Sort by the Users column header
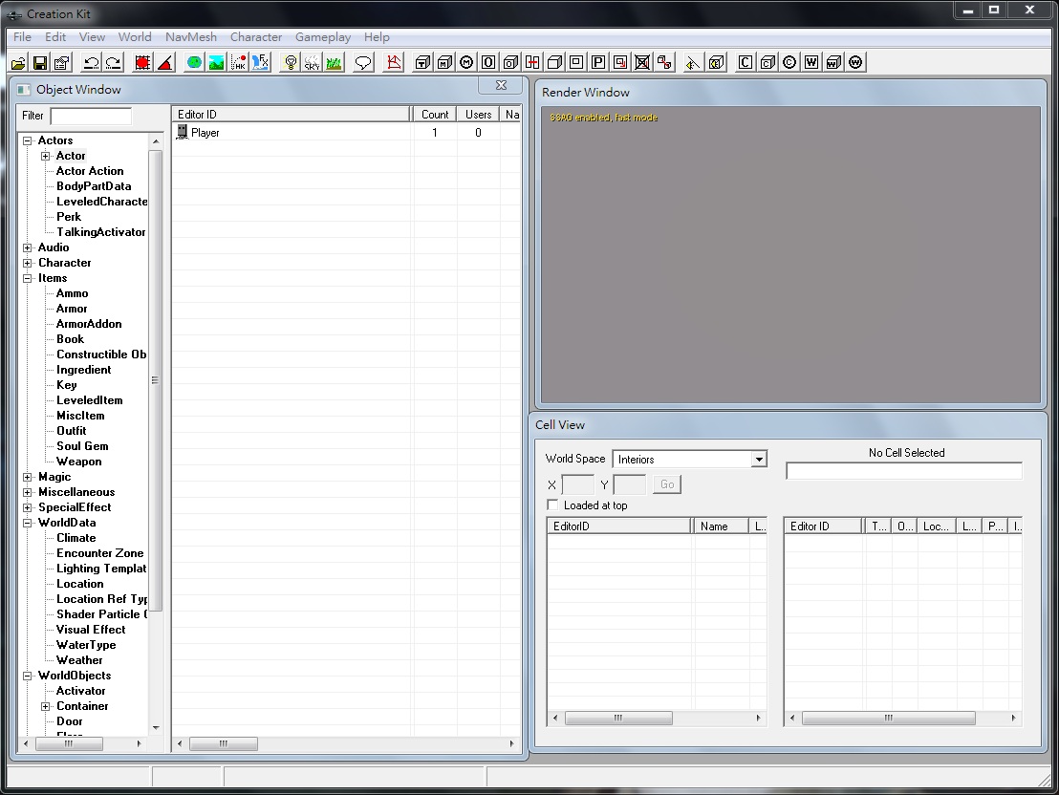Image resolution: width=1059 pixels, height=795 pixels. [478, 114]
